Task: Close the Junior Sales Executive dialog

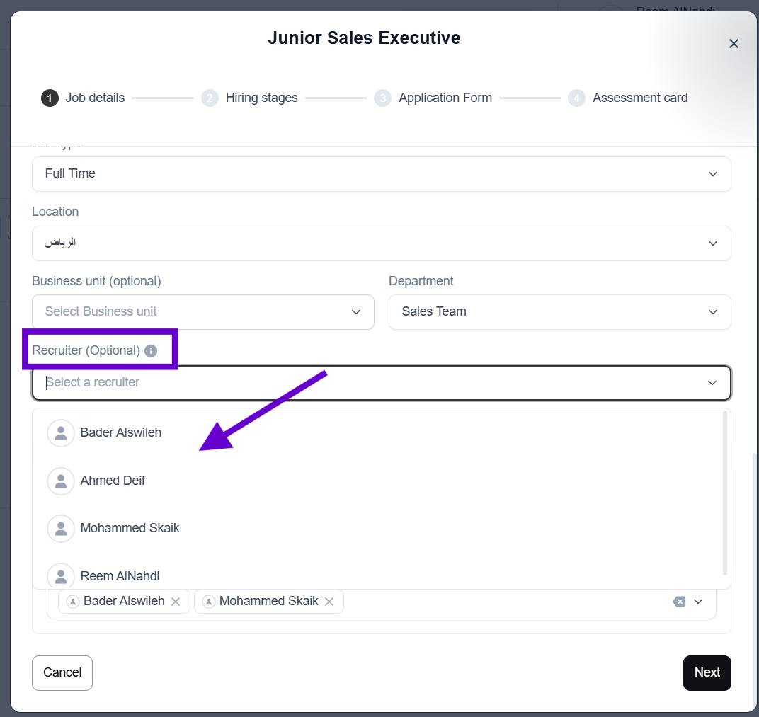Action: pos(734,44)
